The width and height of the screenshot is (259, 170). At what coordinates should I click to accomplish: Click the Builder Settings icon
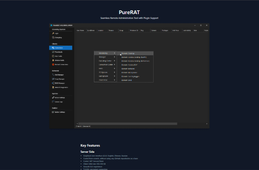pos(53,112)
